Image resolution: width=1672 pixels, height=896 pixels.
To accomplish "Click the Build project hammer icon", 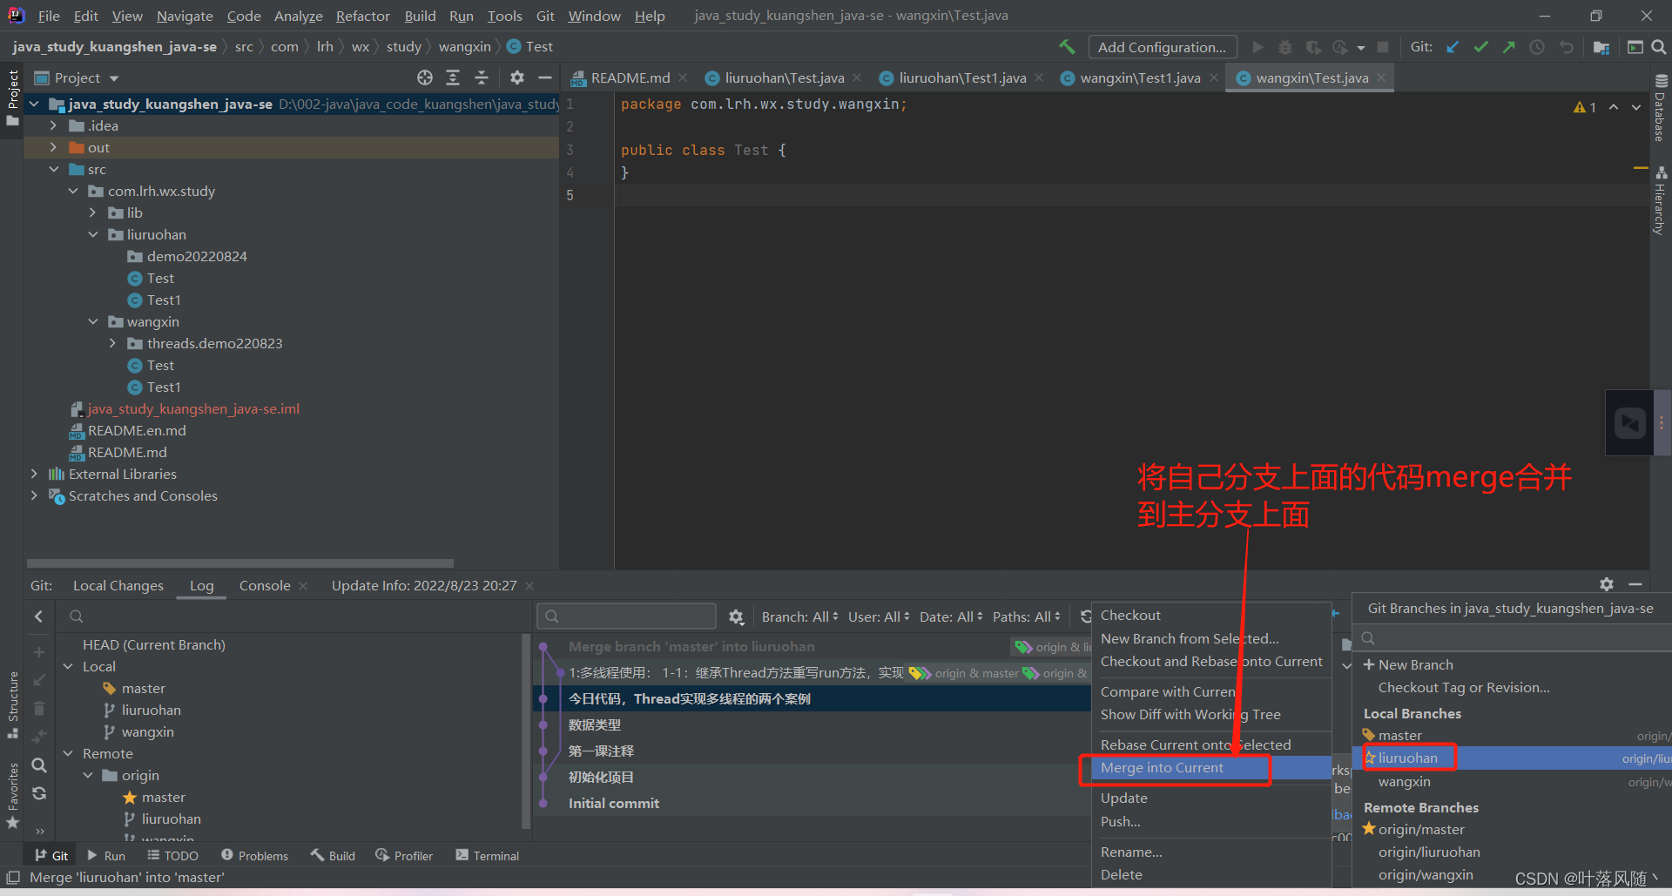I will point(1067,47).
